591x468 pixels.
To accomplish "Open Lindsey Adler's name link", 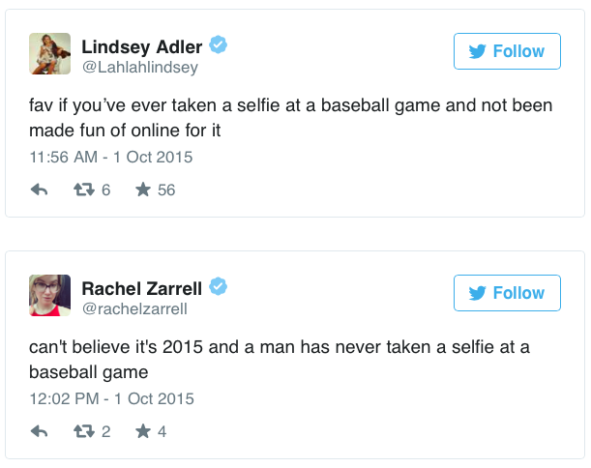I will click(142, 45).
